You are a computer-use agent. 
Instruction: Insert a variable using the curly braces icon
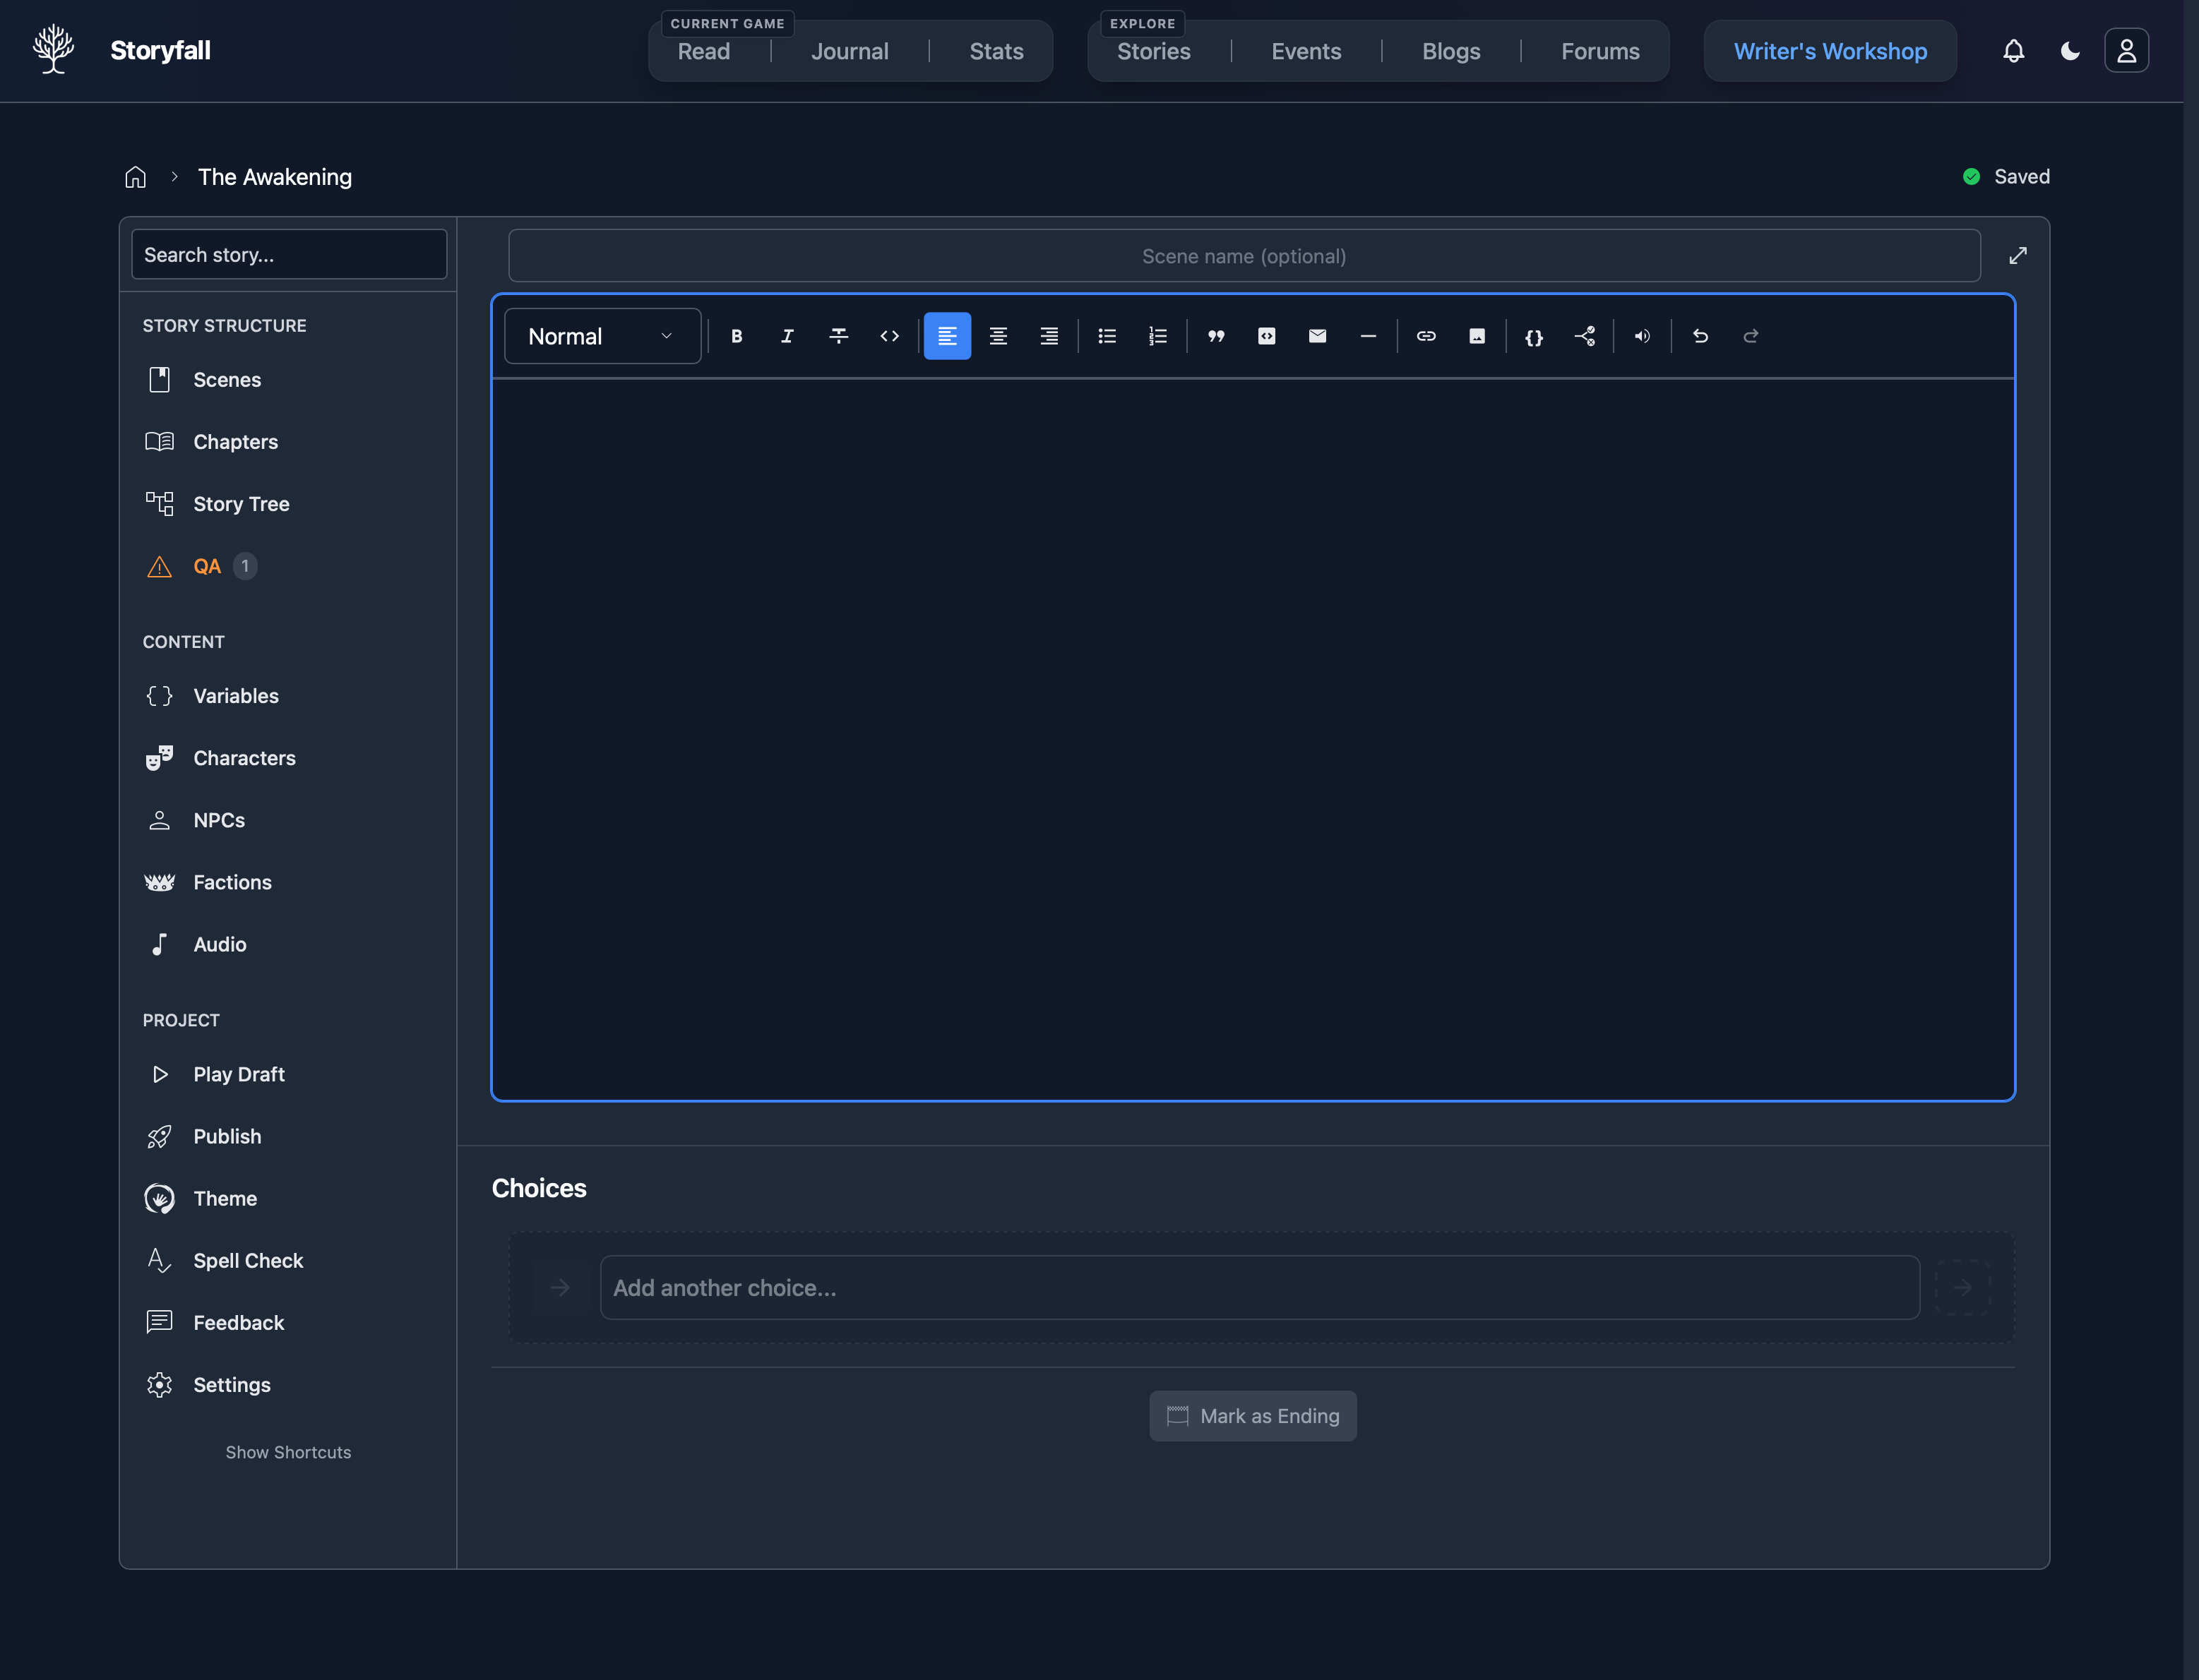pyautogui.click(x=1534, y=336)
